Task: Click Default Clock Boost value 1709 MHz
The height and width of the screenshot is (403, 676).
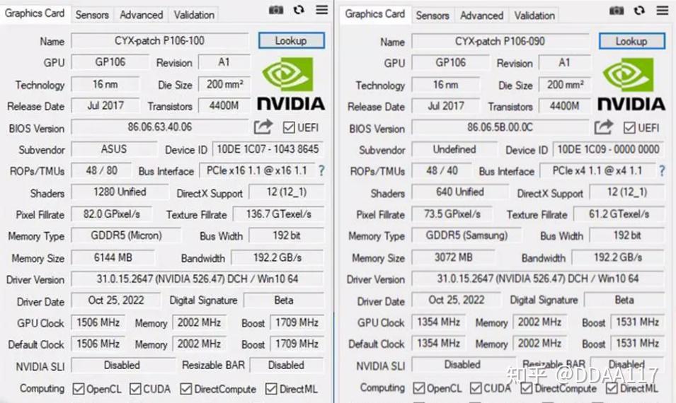Action: (x=297, y=344)
